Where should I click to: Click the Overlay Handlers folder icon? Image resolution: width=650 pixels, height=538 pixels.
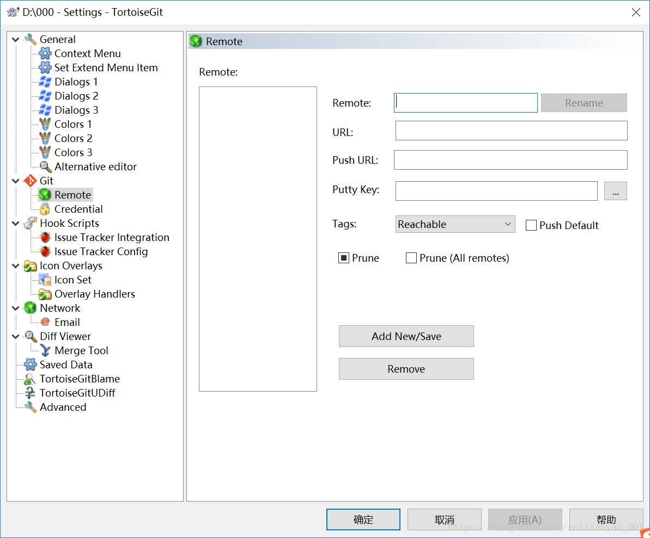[45, 294]
